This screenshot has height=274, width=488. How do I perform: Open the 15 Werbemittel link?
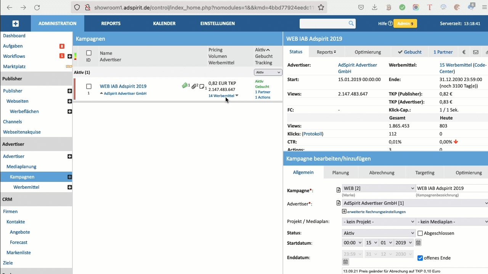(x=456, y=65)
